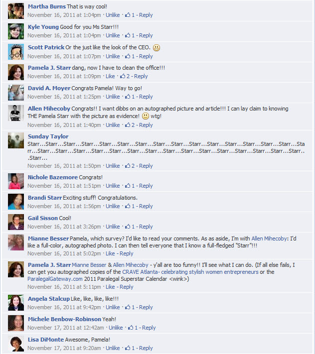Click thumbs-up icon on Nichole Bazemore's comment
Image resolution: width=315 pixels, height=354 pixels.
coord(128,186)
